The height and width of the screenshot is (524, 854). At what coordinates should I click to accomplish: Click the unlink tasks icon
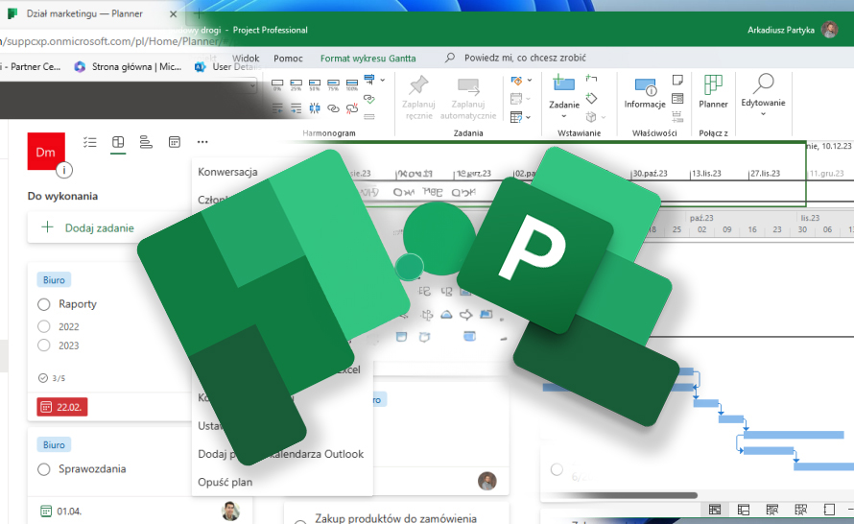pos(352,107)
